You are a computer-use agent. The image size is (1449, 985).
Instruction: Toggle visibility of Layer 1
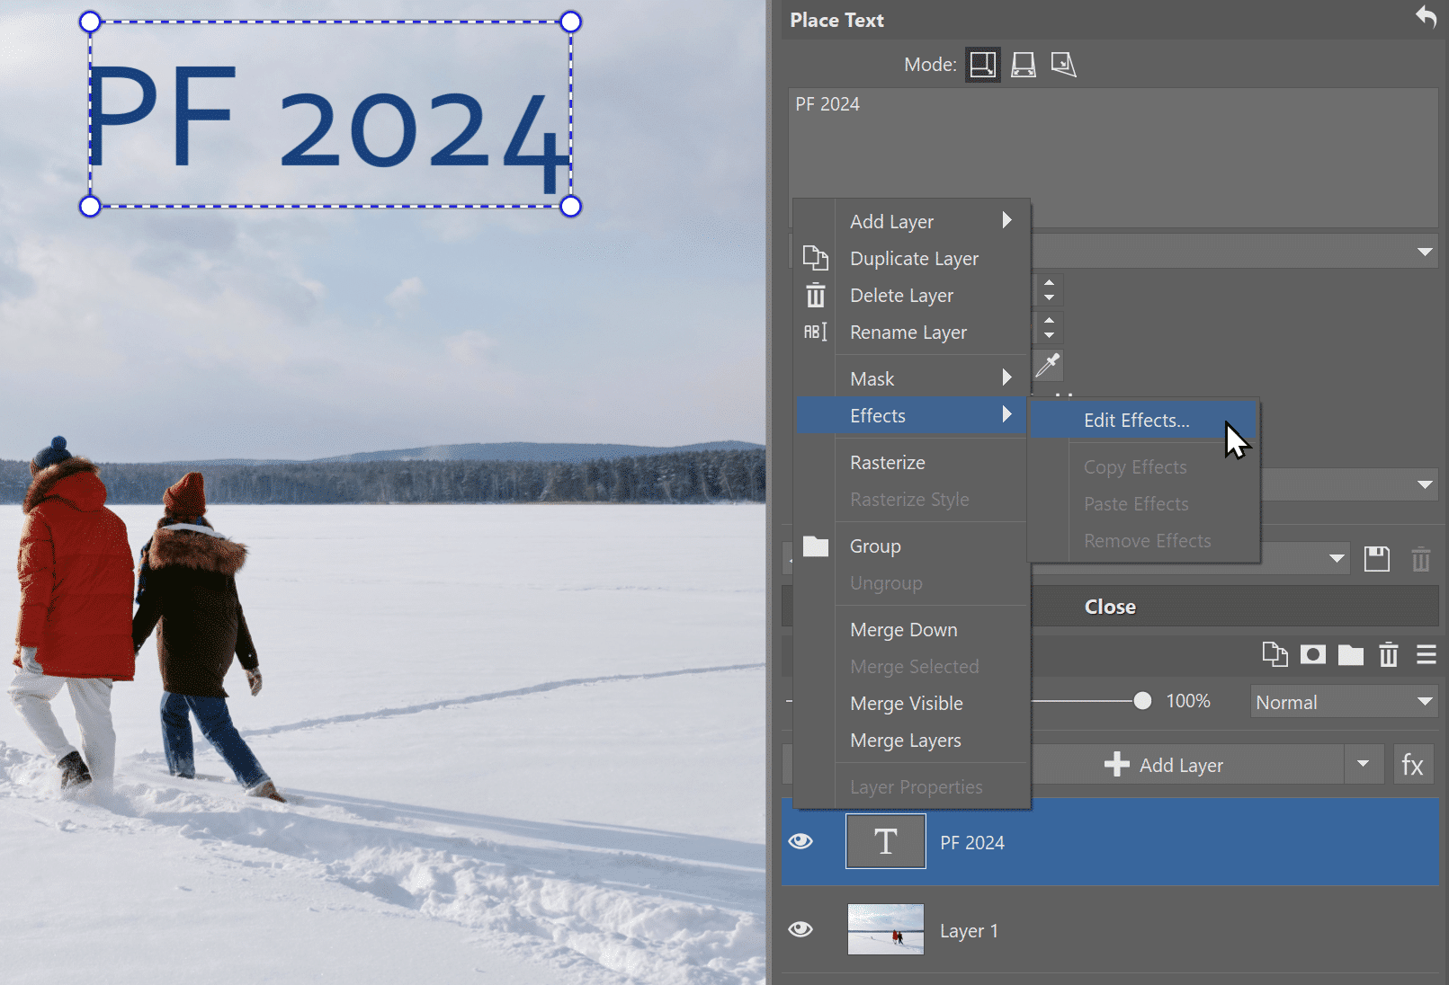click(801, 929)
